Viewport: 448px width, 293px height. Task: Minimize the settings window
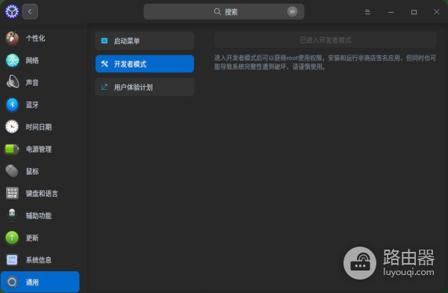pos(391,12)
